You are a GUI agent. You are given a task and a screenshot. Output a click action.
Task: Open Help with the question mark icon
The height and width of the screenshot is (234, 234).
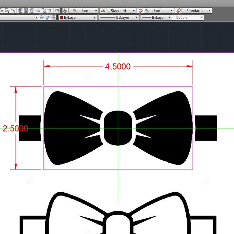(x=57, y=11)
